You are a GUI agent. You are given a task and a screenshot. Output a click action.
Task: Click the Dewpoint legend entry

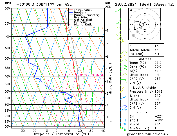coord(78,13)
